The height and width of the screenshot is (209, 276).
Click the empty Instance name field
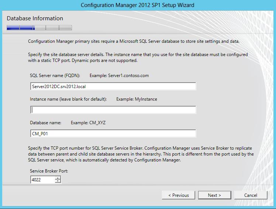[x=113, y=110]
